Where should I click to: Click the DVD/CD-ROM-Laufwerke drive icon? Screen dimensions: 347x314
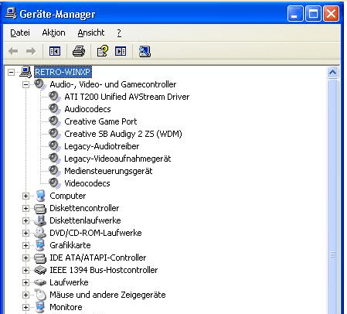point(40,233)
